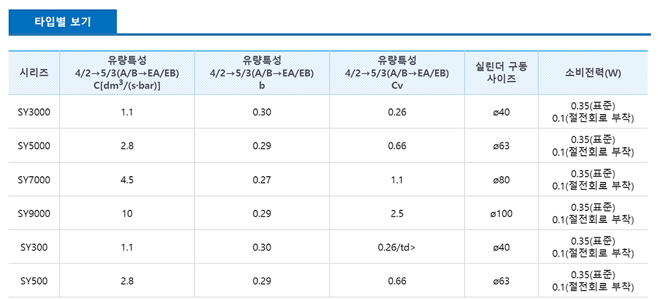Select the Cv value 1.1 in SY7000 row

coord(397,179)
